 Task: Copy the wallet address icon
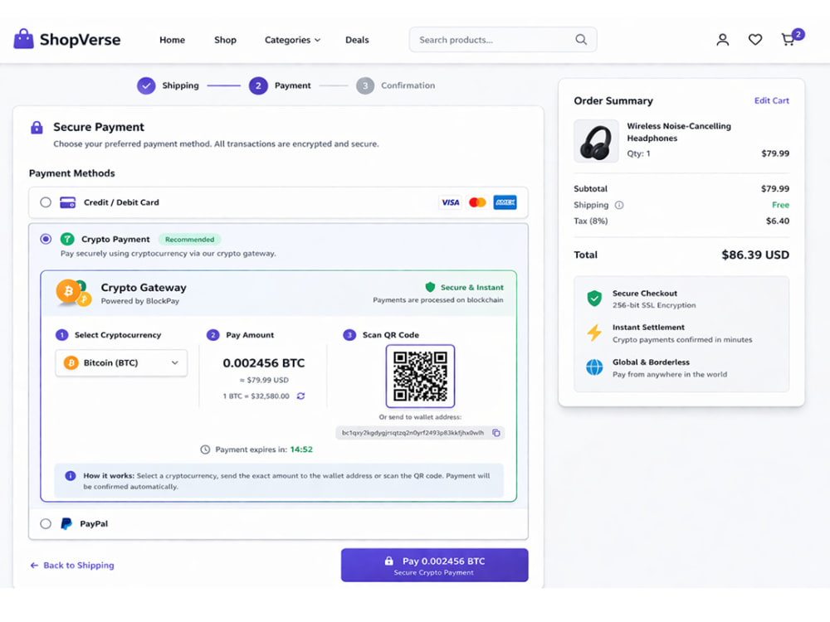click(x=496, y=433)
